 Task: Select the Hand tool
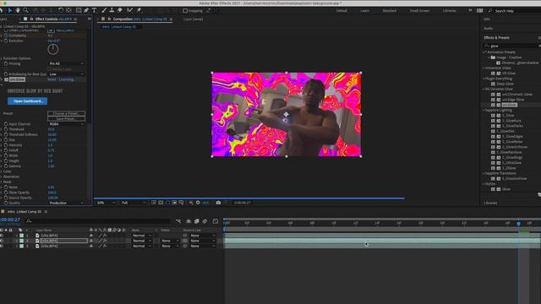tap(18, 11)
